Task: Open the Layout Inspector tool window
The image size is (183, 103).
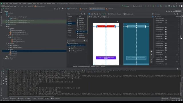Action: click(x=175, y=98)
